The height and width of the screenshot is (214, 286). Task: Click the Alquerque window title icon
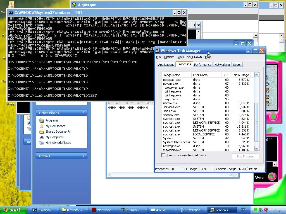point(74,5)
